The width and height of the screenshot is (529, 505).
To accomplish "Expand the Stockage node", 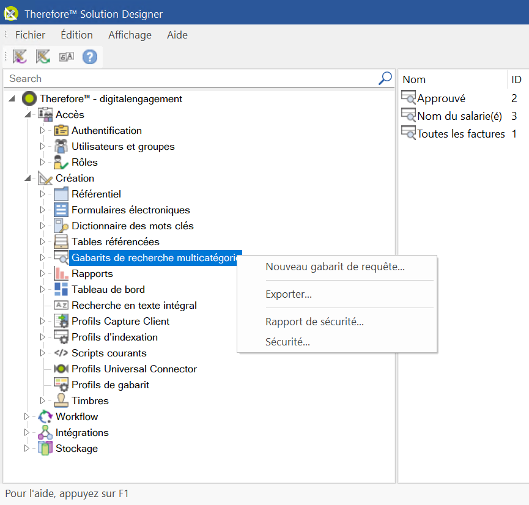I will (27, 448).
